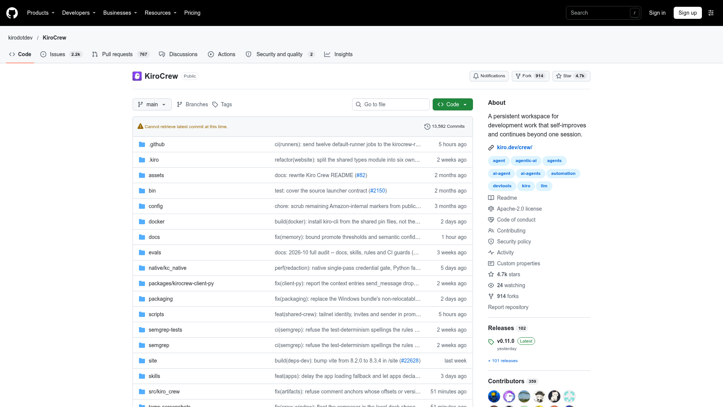Image resolution: width=723 pixels, height=407 pixels.
Task: Click the link icon beside kiro.dev/crew/
Action: [x=491, y=148]
